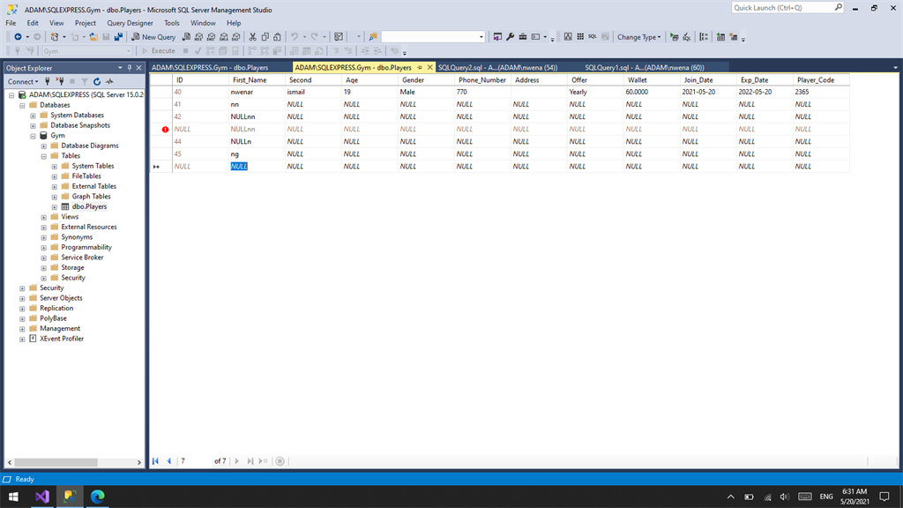The width and height of the screenshot is (903, 508).
Task: Click the Cut scissors icon
Action: tap(252, 37)
